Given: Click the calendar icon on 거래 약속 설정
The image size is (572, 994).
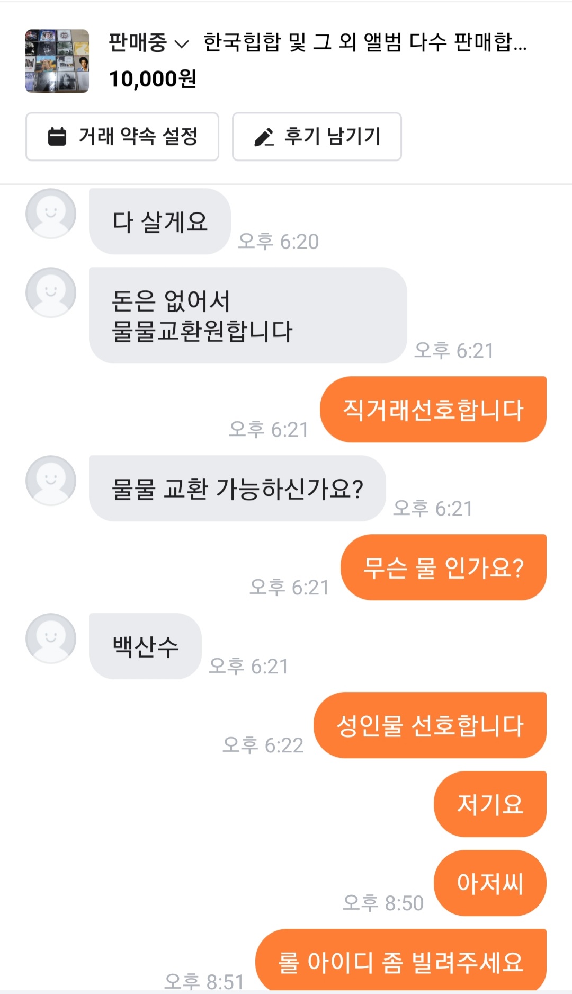Looking at the screenshot, I should point(57,137).
